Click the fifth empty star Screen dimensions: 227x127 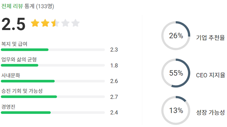tap(76, 23)
